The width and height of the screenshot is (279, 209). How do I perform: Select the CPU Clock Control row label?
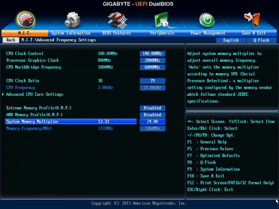25,54
